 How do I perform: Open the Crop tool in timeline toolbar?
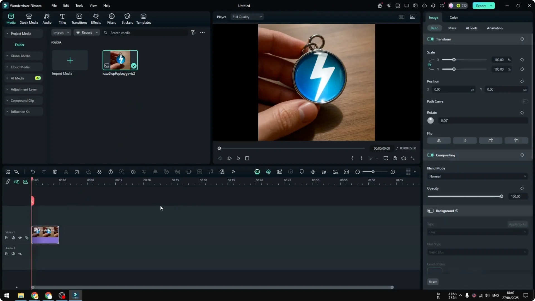click(x=77, y=172)
